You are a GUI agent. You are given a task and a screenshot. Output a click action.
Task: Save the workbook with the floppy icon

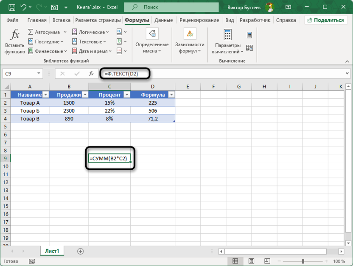(11, 7)
